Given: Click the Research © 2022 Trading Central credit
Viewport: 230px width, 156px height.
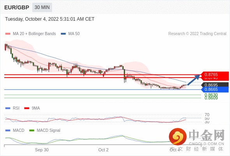Looking at the screenshot, I should point(197,34).
